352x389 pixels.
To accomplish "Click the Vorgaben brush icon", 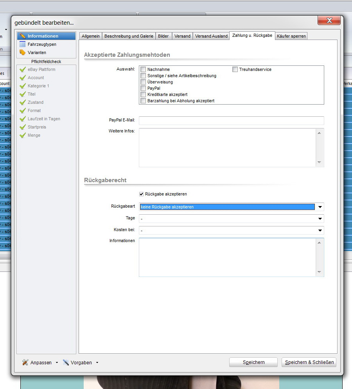I will click(x=66, y=362).
